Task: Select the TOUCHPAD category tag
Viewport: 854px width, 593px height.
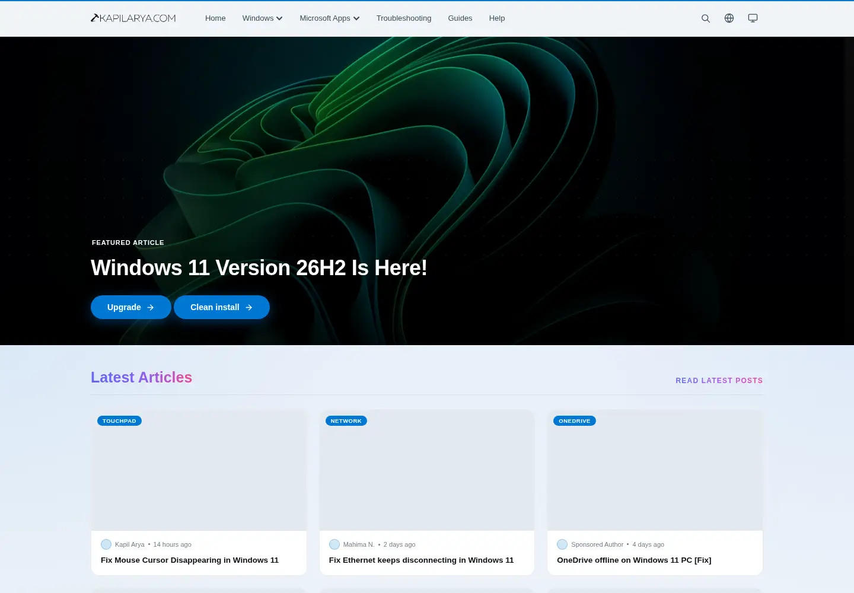Action: (x=119, y=421)
